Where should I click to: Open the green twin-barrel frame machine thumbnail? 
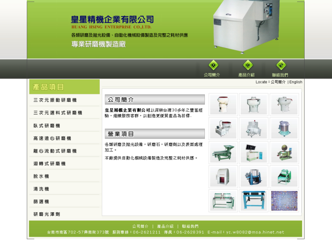pyautogui.click(x=223, y=201)
